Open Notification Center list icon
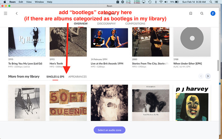The width and height of the screenshot is (222, 139). [216, 2]
